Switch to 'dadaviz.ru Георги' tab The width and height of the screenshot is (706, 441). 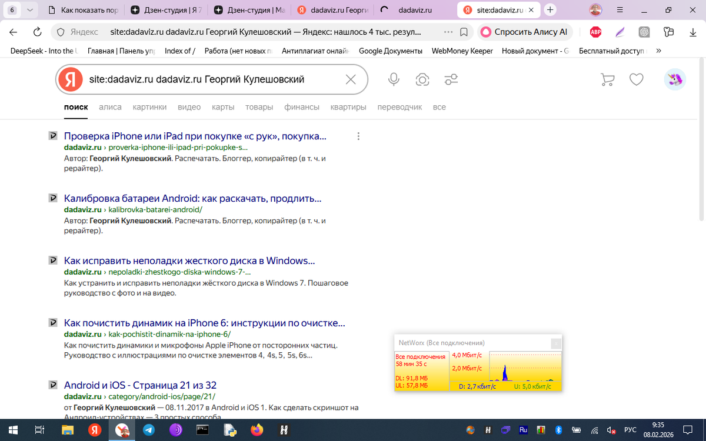click(x=333, y=9)
